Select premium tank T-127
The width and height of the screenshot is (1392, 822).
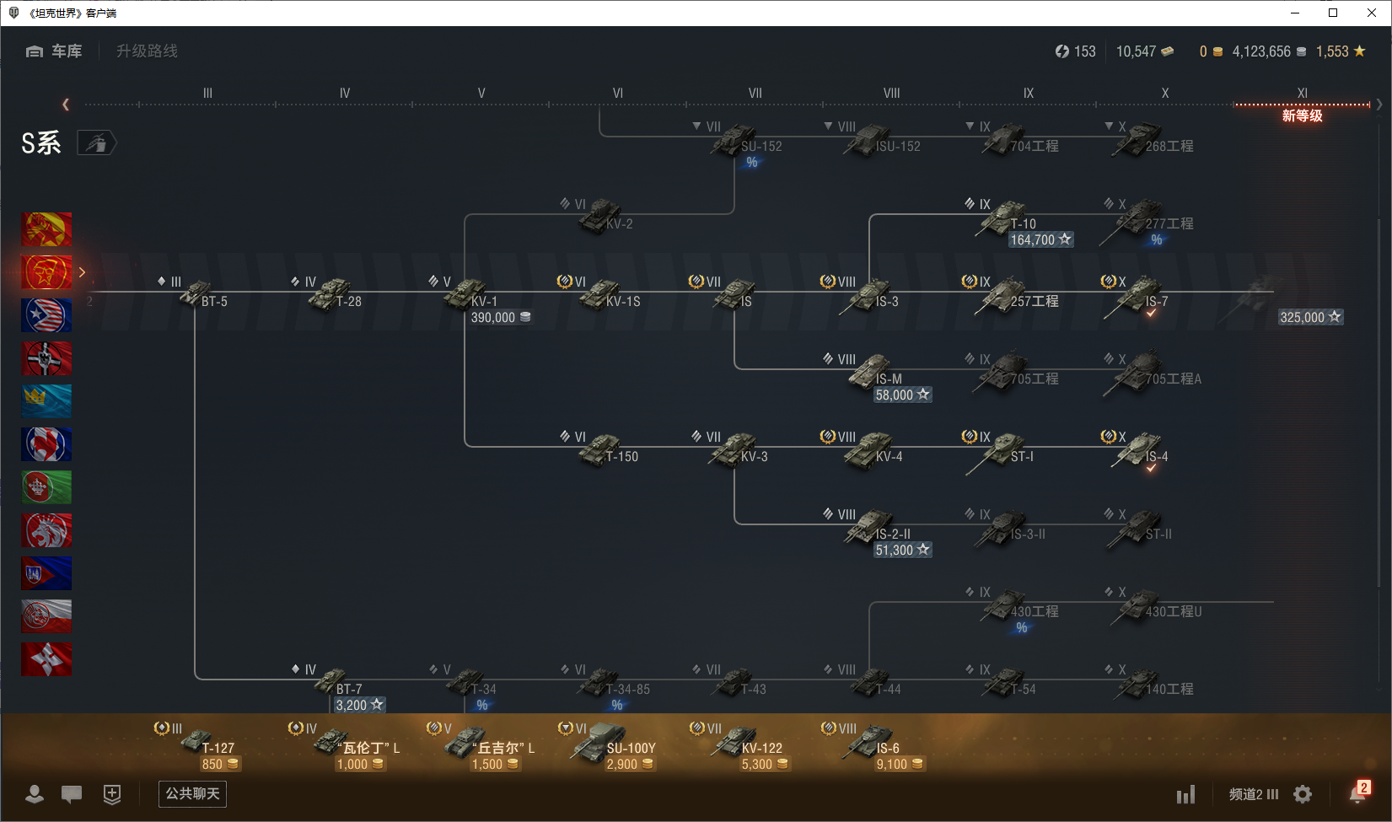pyautogui.click(x=199, y=746)
